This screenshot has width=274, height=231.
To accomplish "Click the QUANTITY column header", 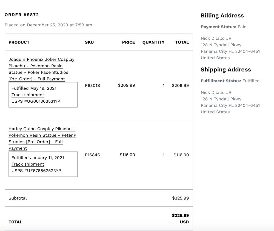I will coord(153,42).
